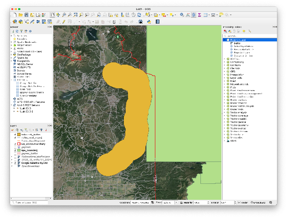Expand the Vector geometry group in toolbox
This screenshot has height=218, width=287.
pos(225,125)
